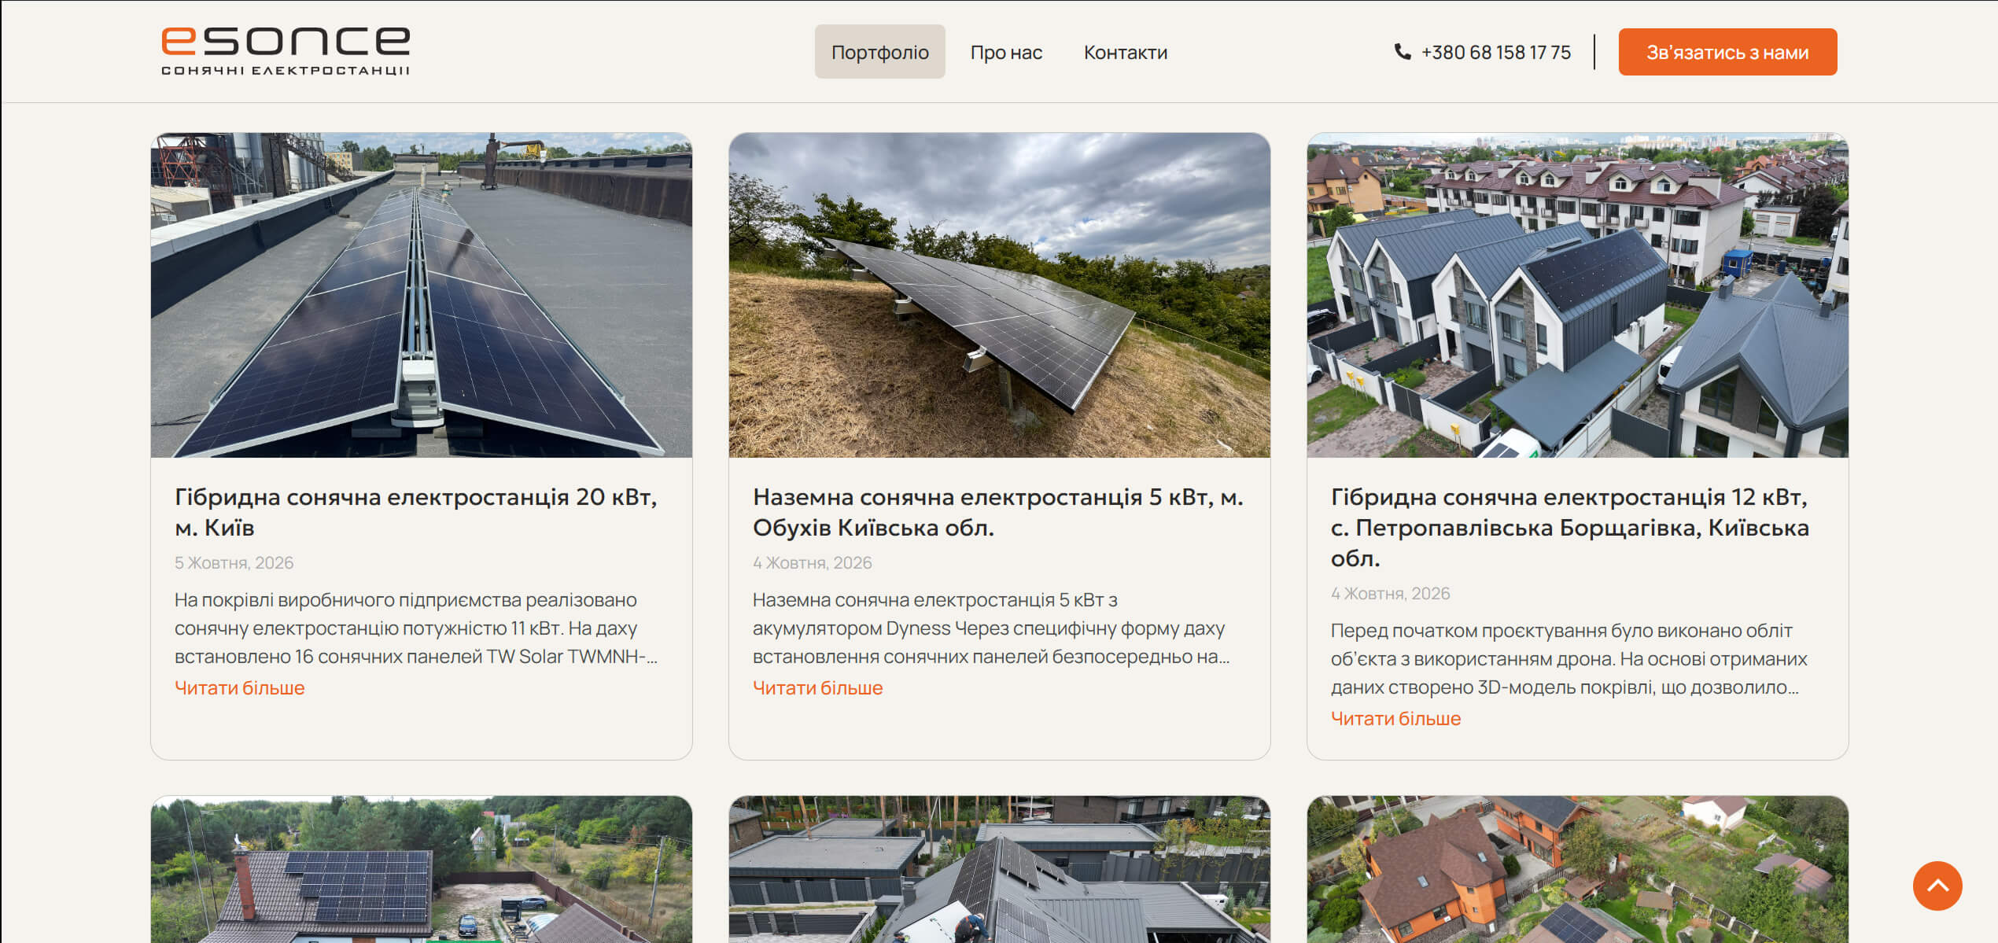Click description starting На покрівлі виробничого підприємства

(x=415, y=628)
